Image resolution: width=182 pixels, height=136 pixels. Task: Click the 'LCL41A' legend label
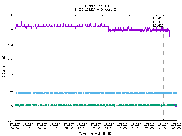point(158,18)
